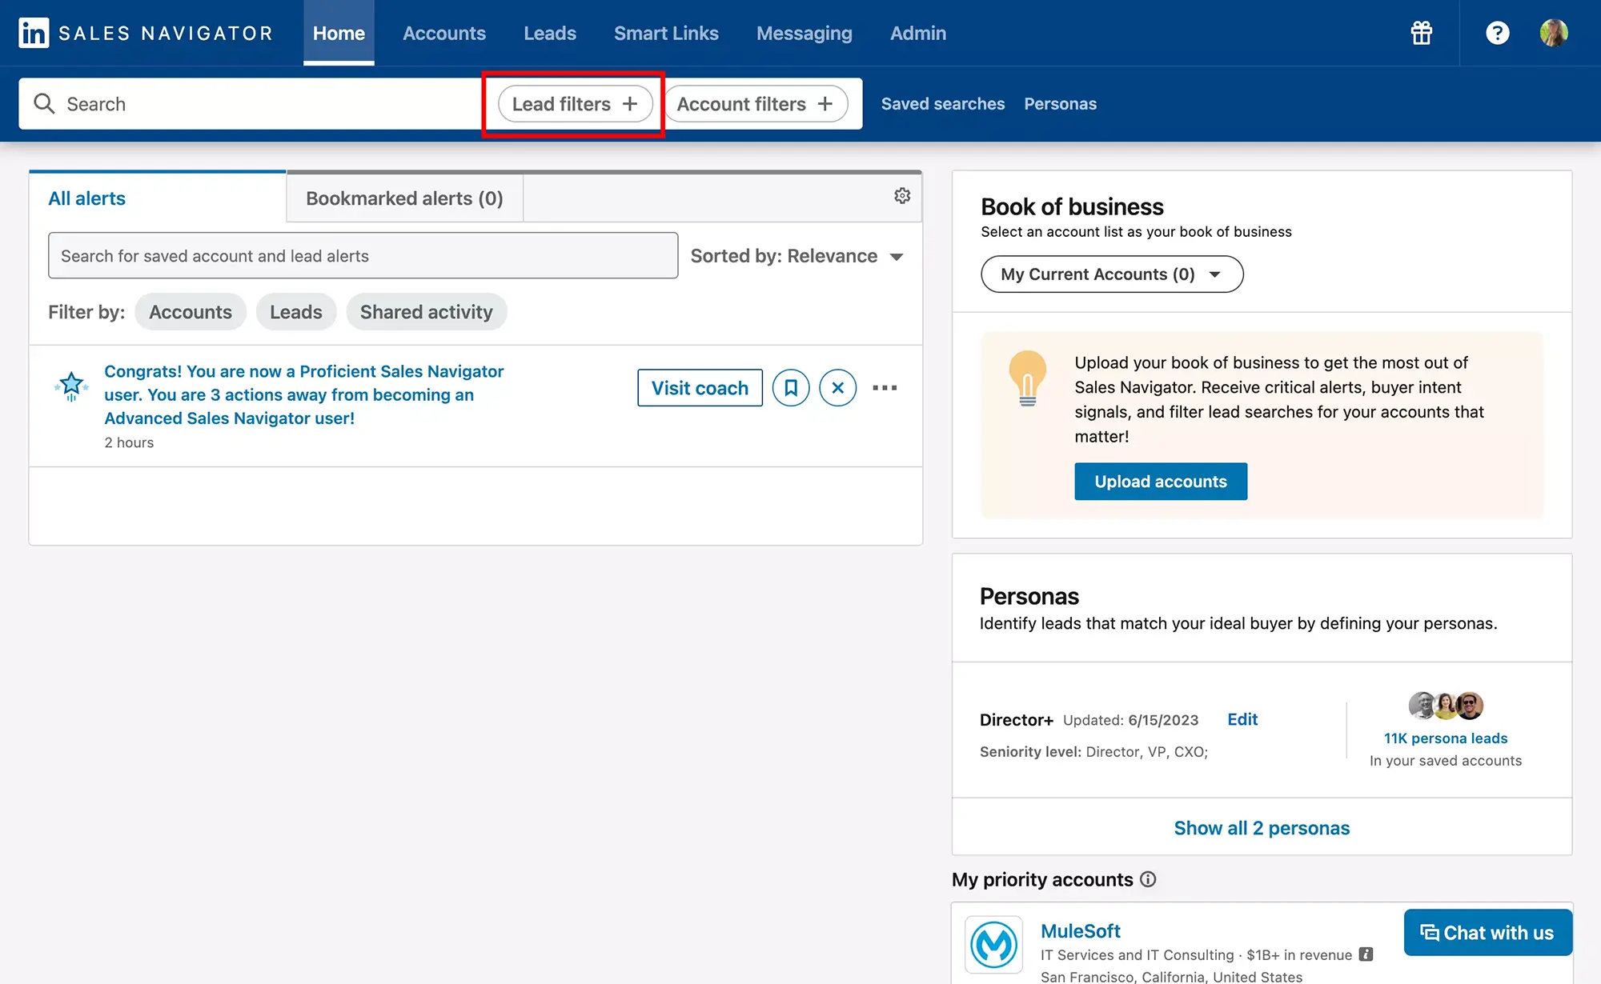The width and height of the screenshot is (1601, 984).
Task: Click the bookmark icon on alert
Action: point(790,387)
